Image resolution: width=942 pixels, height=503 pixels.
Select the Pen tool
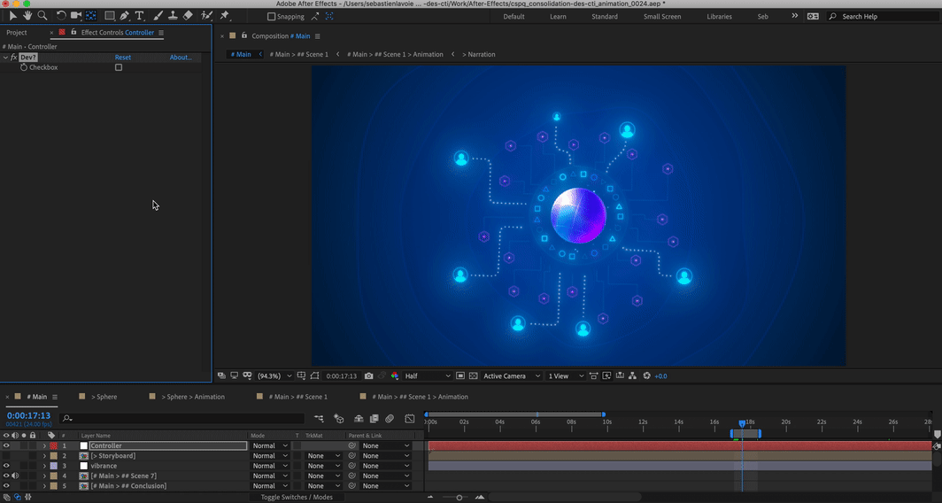coord(124,16)
